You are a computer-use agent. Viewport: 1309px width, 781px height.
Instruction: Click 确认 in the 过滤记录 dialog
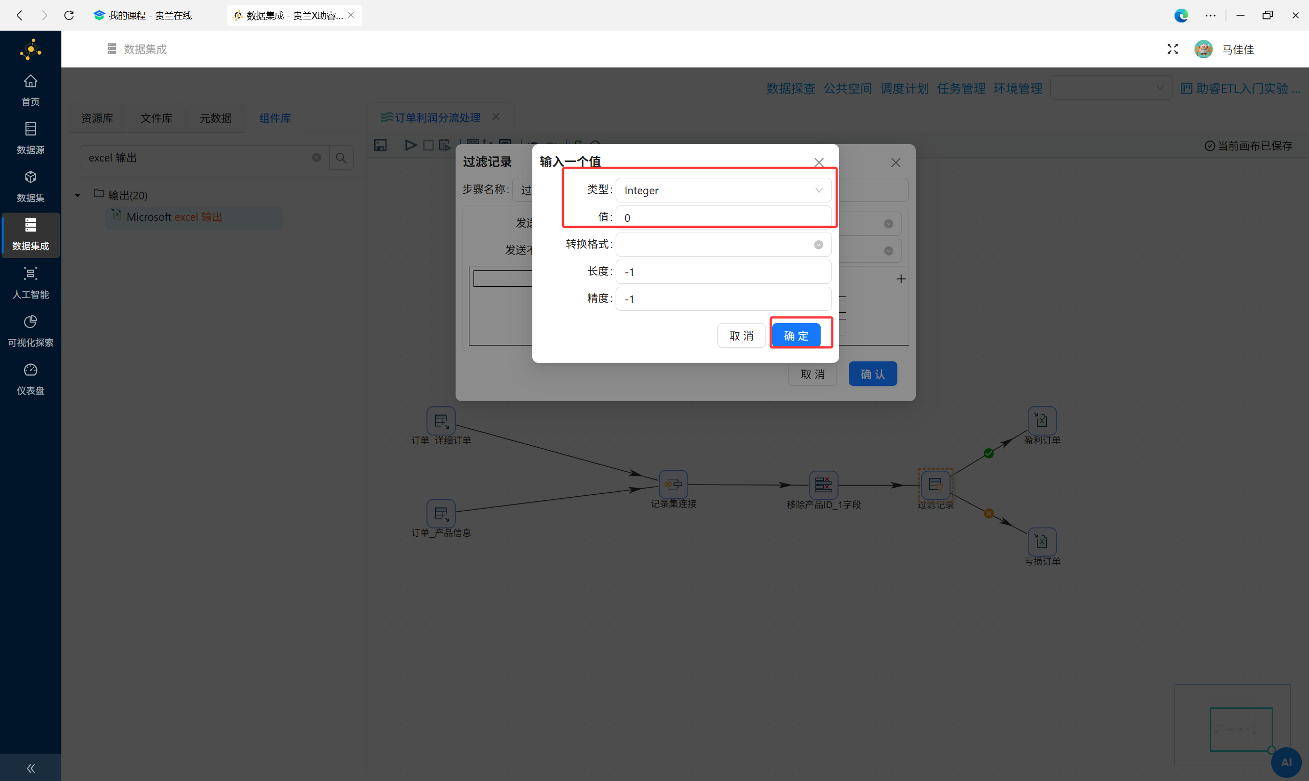pyautogui.click(x=873, y=374)
